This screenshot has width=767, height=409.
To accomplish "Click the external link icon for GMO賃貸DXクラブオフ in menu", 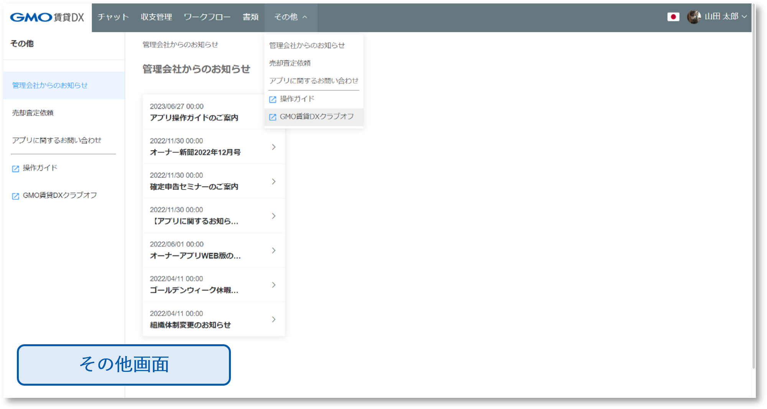I will 272,116.
